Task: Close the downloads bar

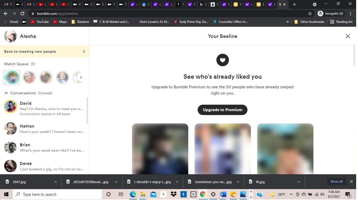Action: (351, 182)
